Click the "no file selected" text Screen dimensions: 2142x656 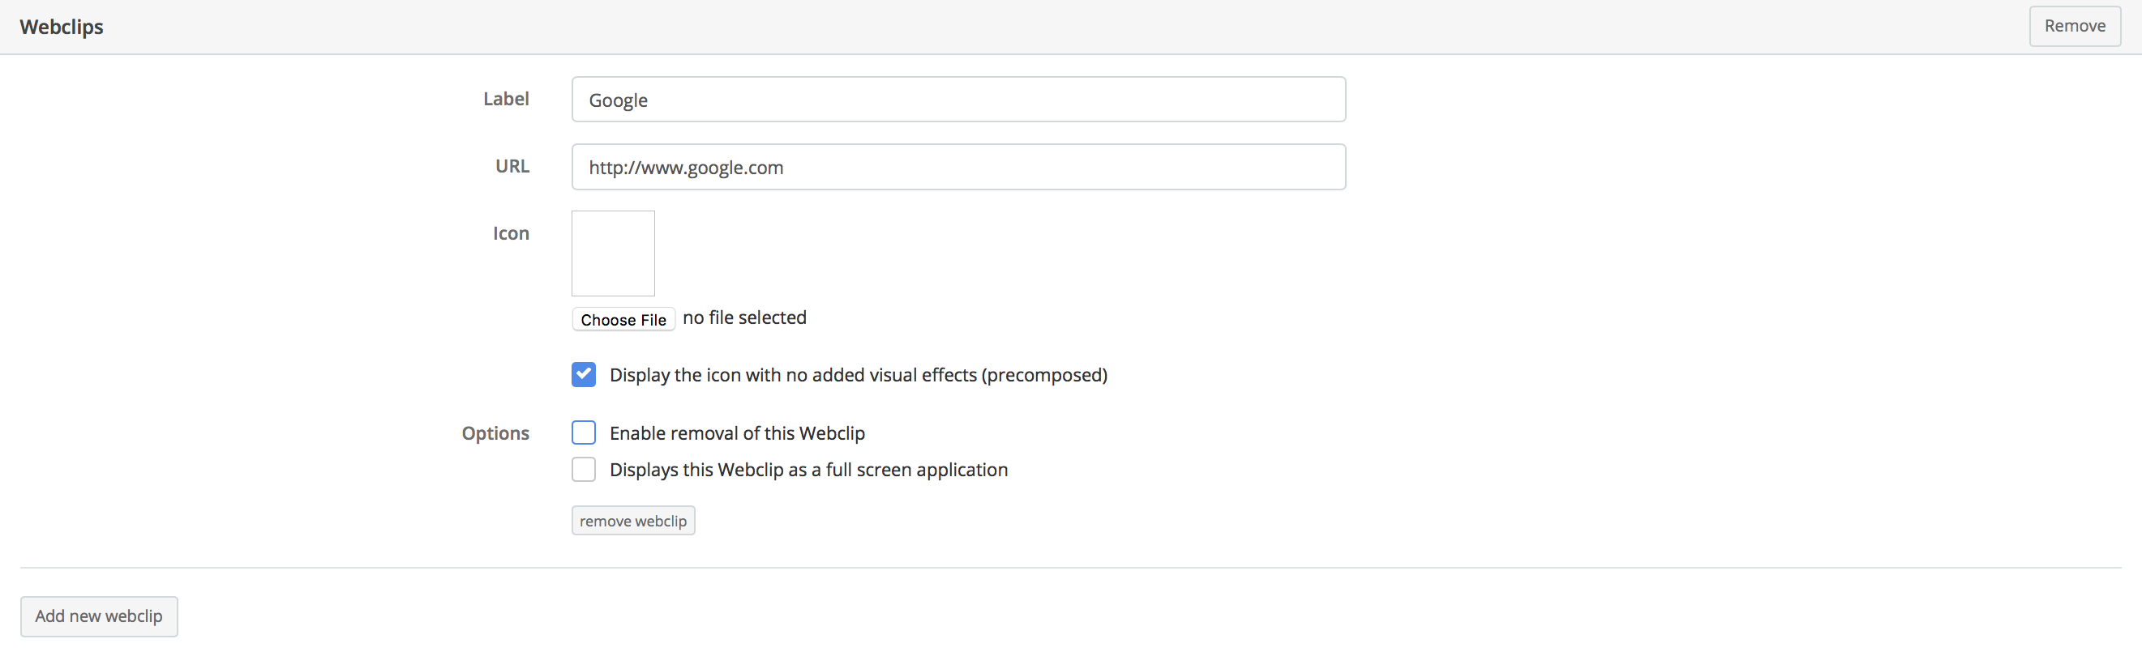pos(744,318)
